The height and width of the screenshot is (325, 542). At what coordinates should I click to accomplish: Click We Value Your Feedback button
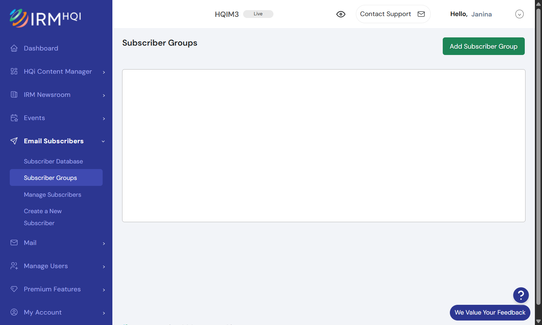[490, 313]
